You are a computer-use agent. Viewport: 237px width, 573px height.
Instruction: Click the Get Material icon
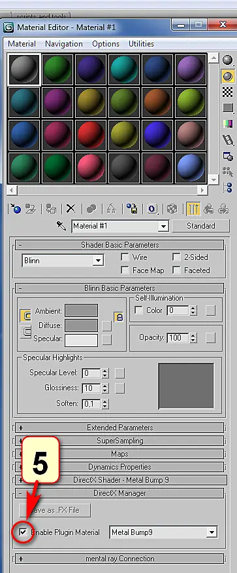click(15, 209)
